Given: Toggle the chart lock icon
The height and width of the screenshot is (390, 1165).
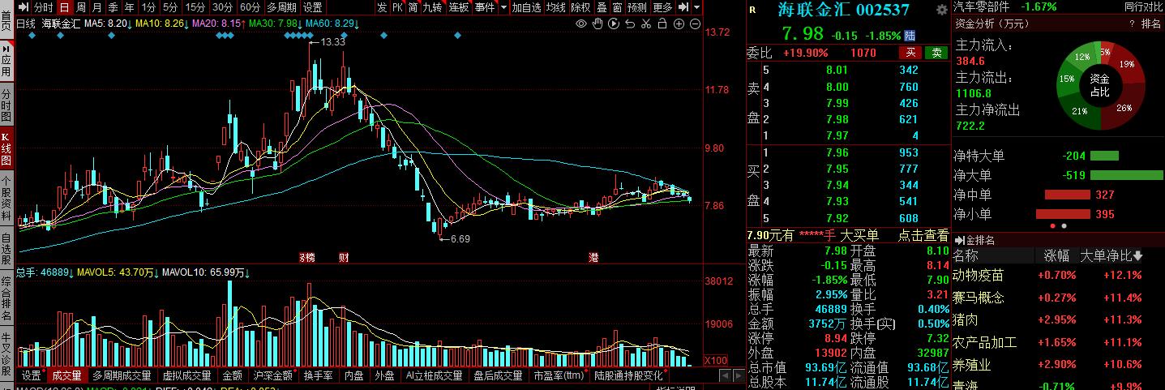Looking at the screenshot, I should (x=662, y=24).
